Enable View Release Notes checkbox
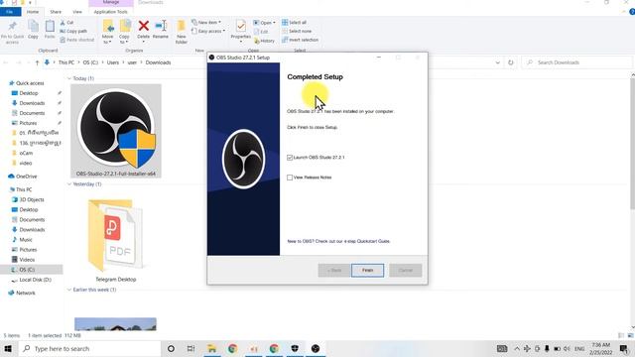Image resolution: width=635 pixels, height=357 pixels. (290, 178)
